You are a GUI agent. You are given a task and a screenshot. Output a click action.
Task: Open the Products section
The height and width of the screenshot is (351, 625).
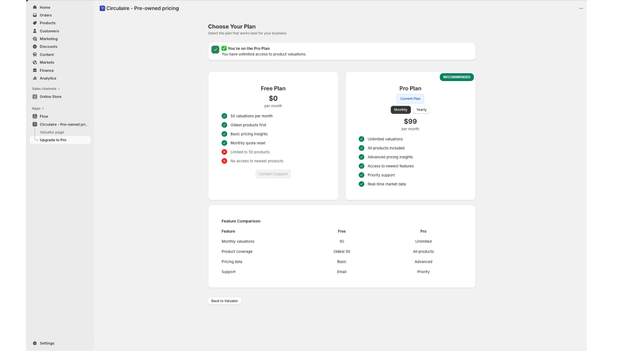(47, 23)
